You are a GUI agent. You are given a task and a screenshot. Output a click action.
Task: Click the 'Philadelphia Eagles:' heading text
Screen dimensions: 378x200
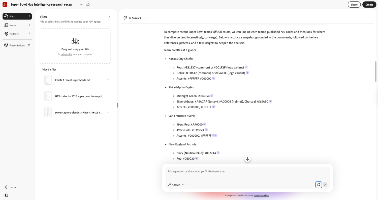tap(181, 87)
